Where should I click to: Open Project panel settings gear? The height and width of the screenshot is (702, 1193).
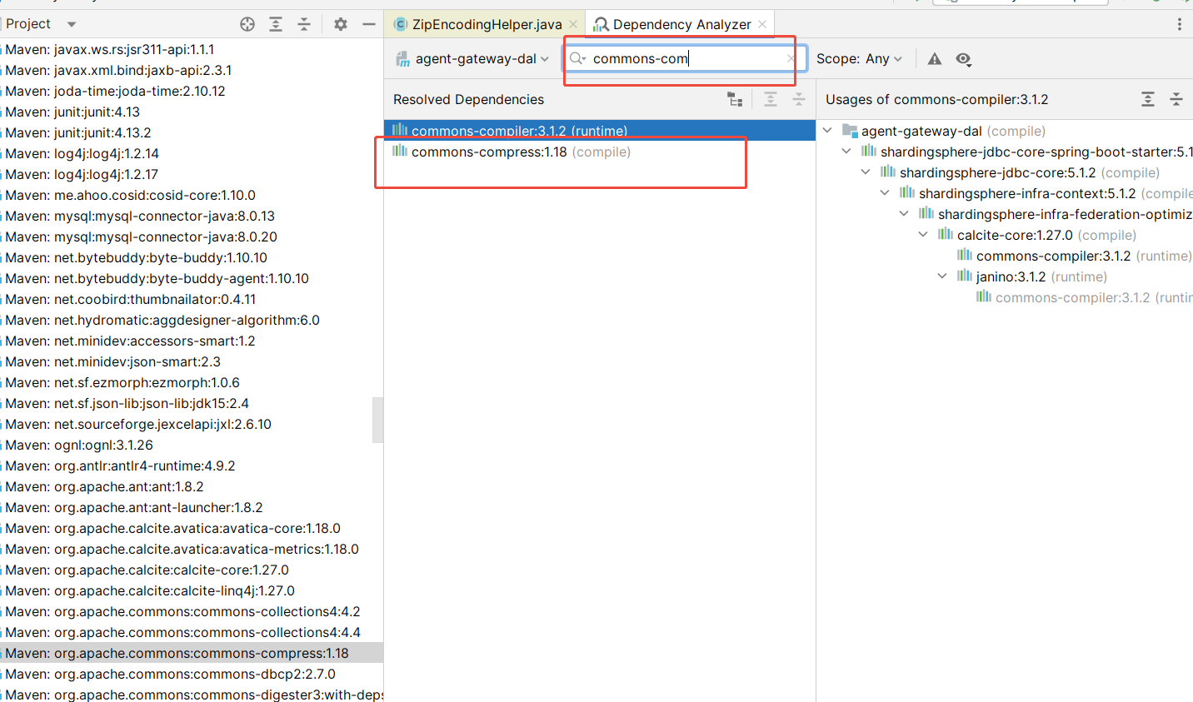pyautogui.click(x=341, y=24)
